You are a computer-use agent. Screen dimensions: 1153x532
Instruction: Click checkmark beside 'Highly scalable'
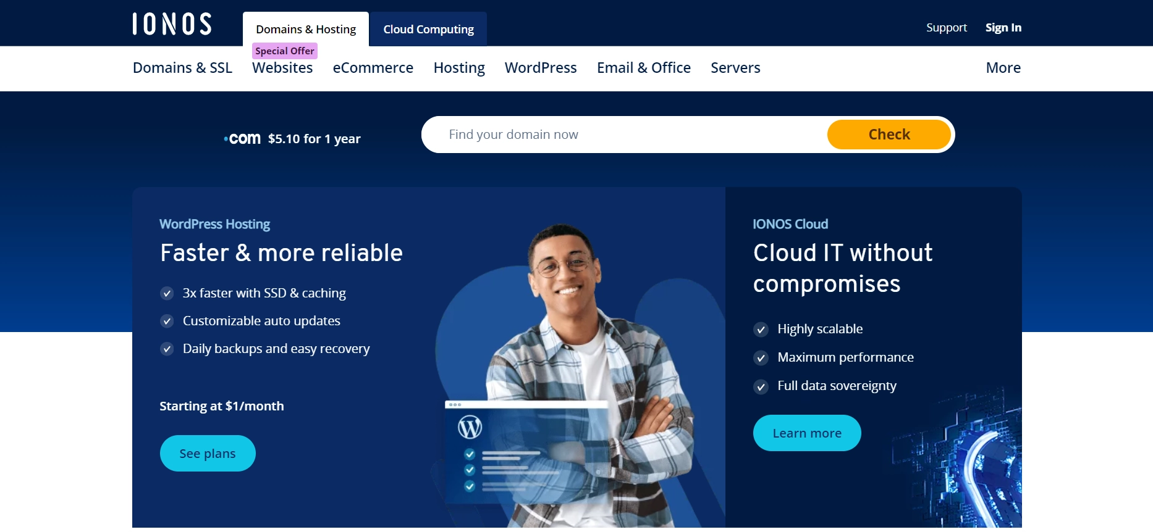point(761,330)
